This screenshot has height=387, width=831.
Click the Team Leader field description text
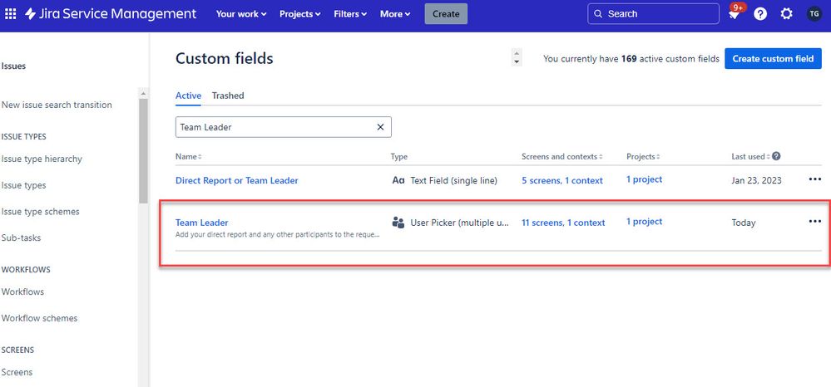click(278, 234)
